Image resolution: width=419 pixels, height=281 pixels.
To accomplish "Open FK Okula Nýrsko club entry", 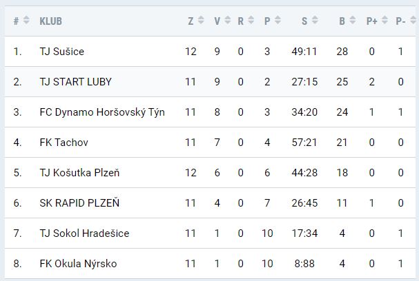I will pos(78,264).
